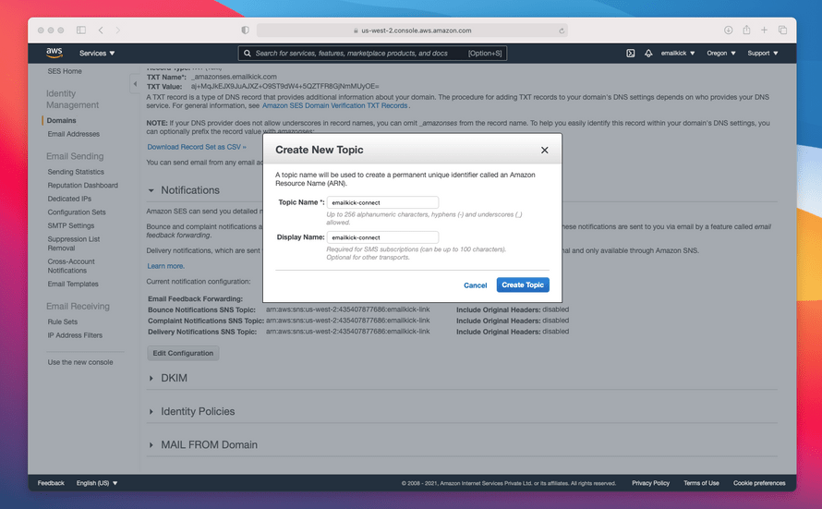Click the Safari share icon

[746, 30]
